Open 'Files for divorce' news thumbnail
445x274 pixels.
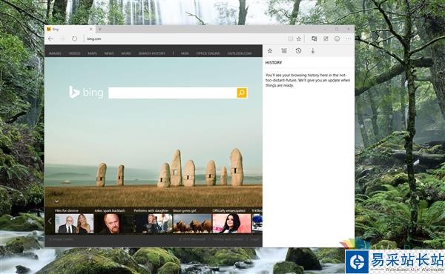74,224
